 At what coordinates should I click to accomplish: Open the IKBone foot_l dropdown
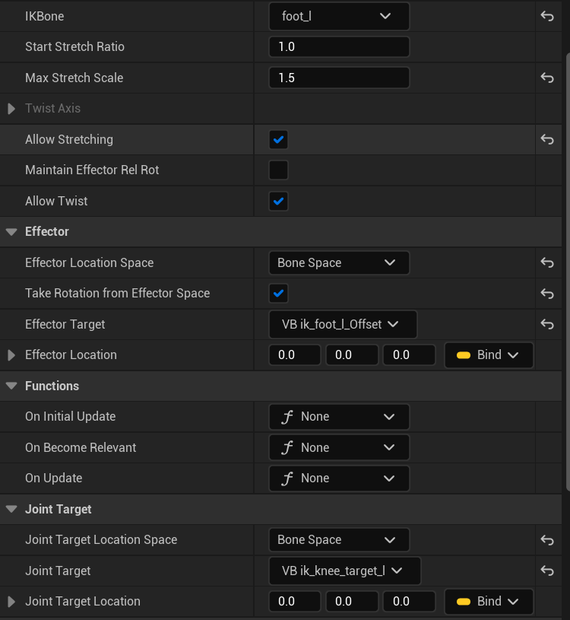[x=339, y=16]
